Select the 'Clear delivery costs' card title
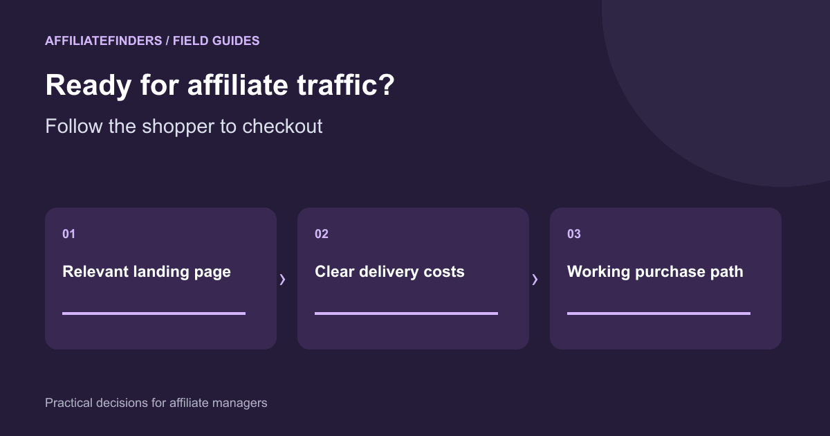 pyautogui.click(x=389, y=272)
